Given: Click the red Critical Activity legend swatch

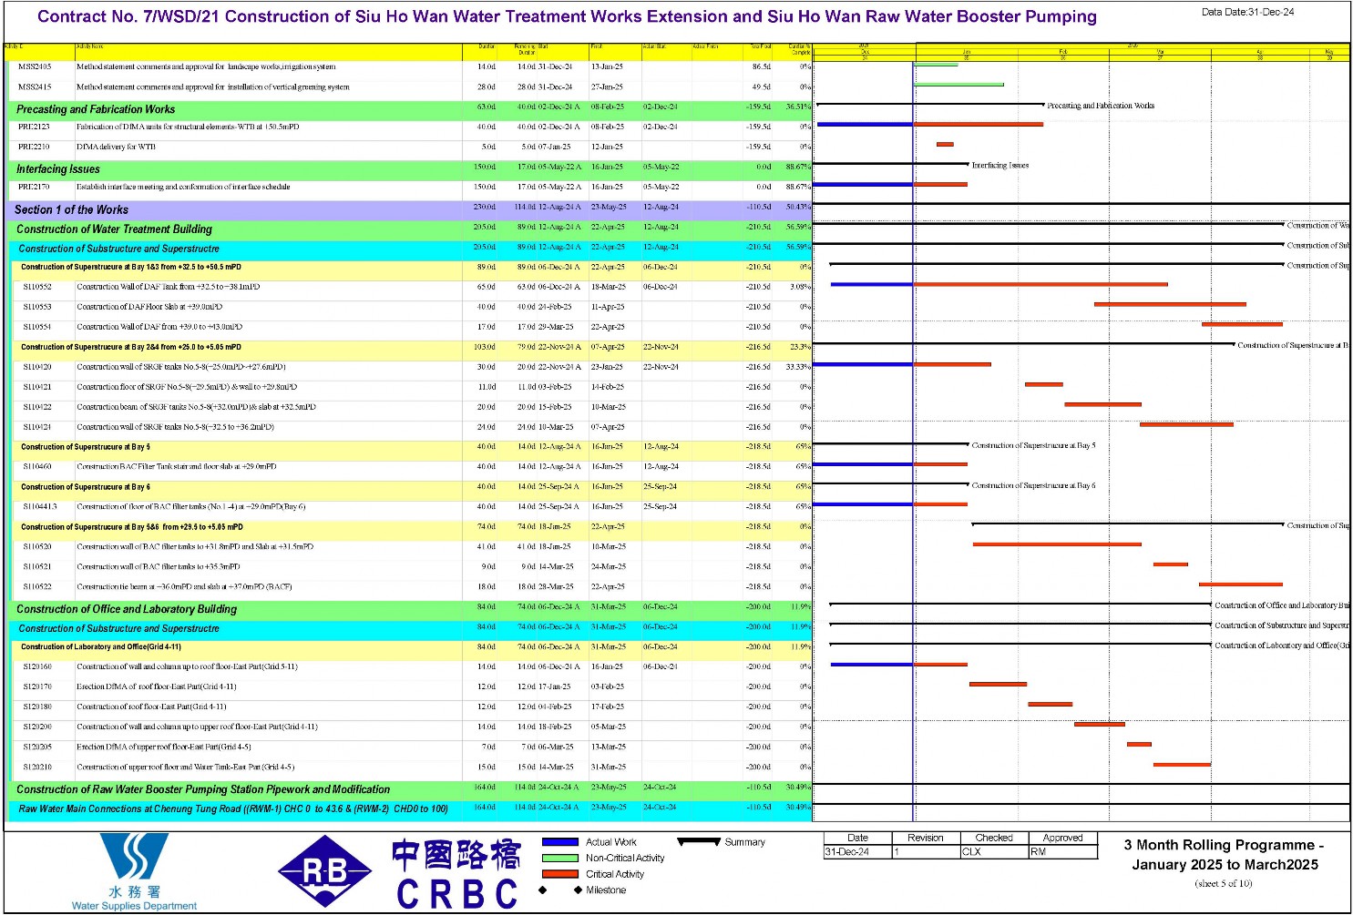Looking at the screenshot, I should click(x=560, y=874).
